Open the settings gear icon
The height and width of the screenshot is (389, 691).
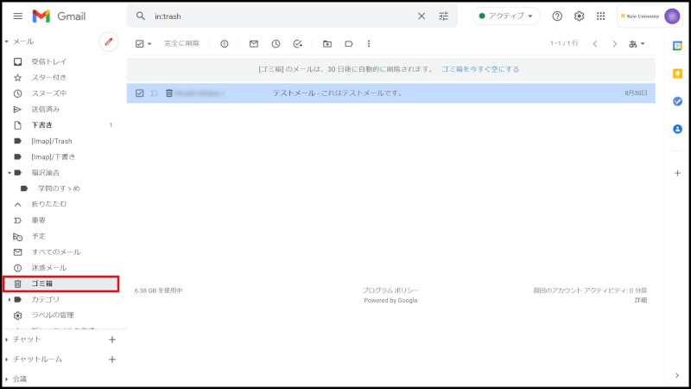click(580, 16)
